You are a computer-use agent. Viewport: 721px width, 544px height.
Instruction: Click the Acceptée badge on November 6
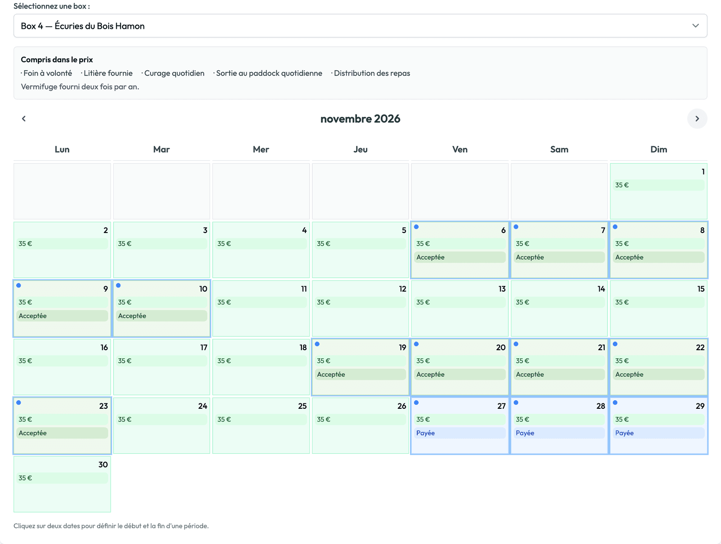(x=460, y=257)
